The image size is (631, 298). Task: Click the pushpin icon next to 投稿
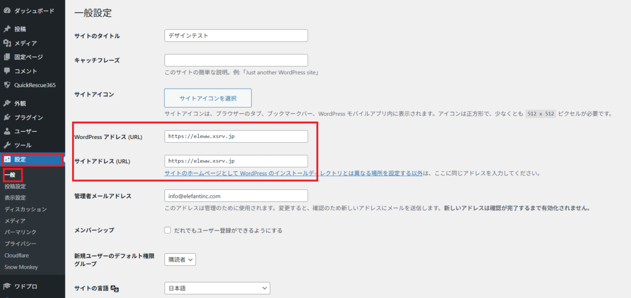[7, 29]
